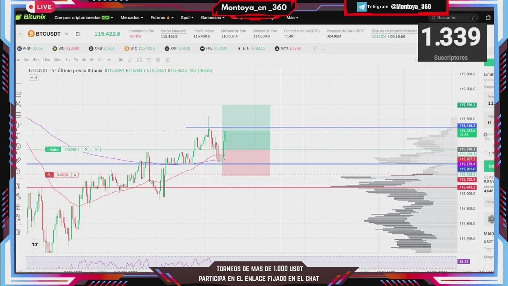Click the Bitunix logo
Viewport: 508px width, 286px height.
31,17
